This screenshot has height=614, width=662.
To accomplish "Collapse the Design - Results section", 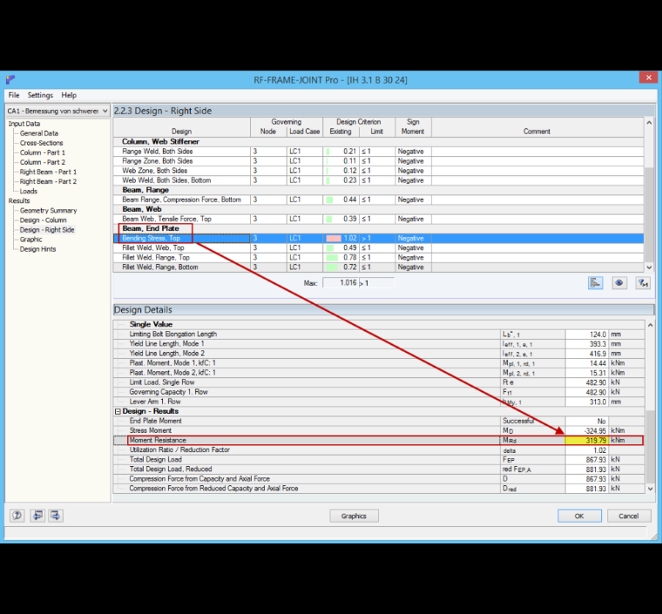I will [x=118, y=411].
